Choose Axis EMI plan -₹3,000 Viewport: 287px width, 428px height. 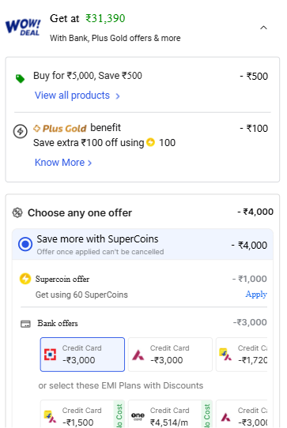click(242, 414)
